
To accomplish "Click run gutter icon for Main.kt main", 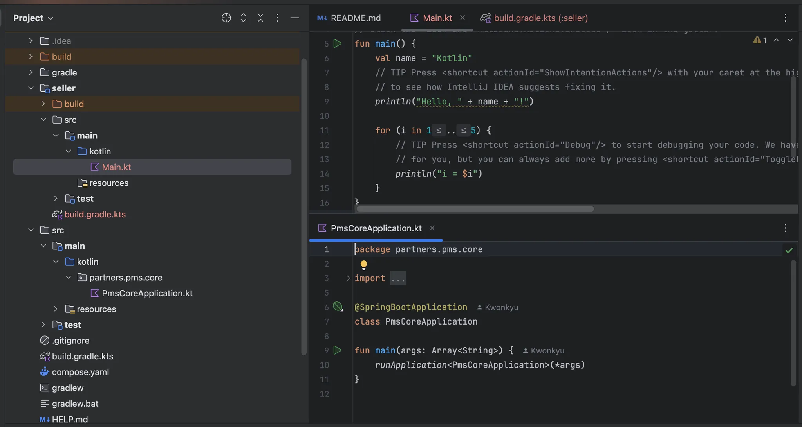I will click(337, 43).
